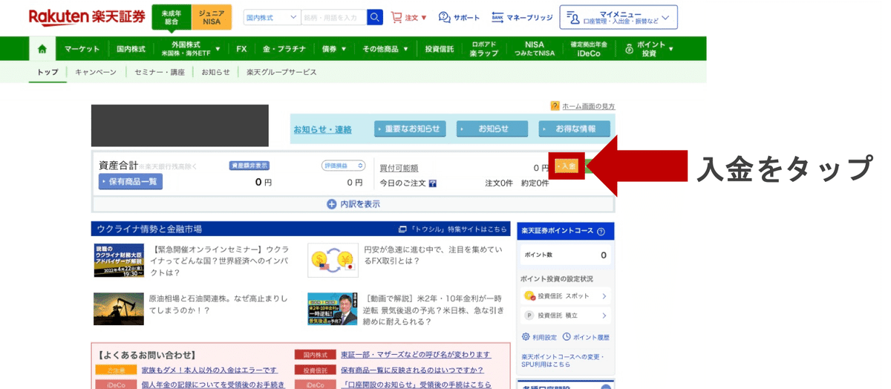Open the 評価損益 selector dropdown
Viewport: 891px width, 389px height.
(x=343, y=166)
